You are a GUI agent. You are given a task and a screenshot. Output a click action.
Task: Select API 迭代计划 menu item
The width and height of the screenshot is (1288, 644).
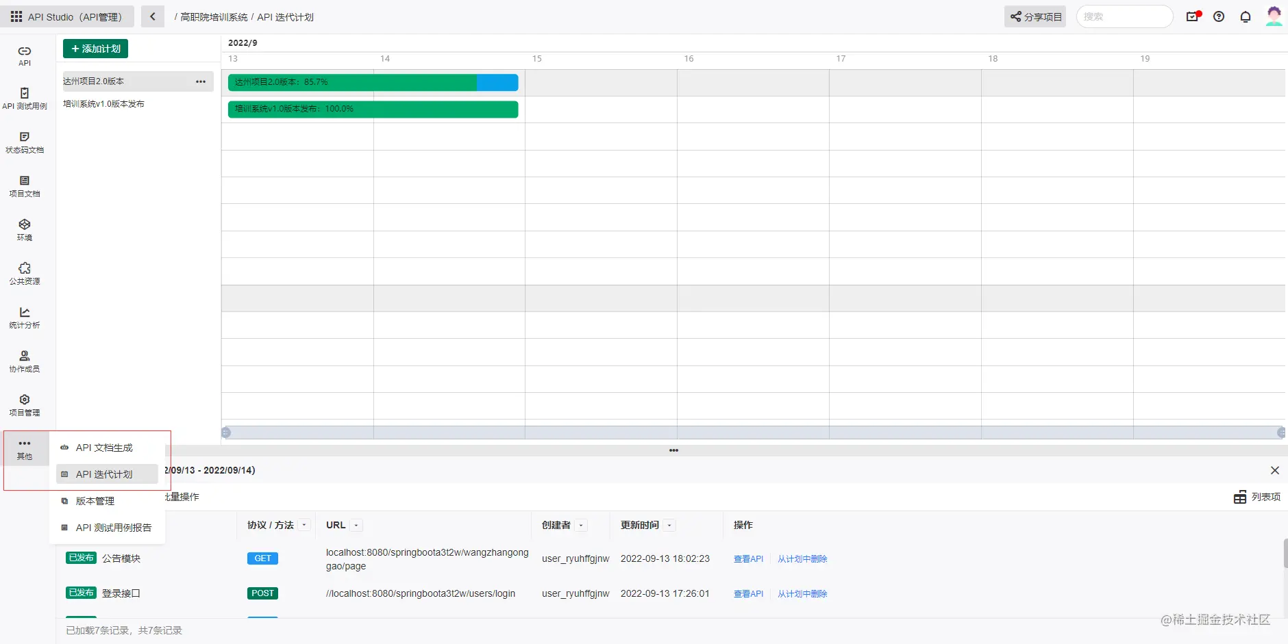point(108,474)
